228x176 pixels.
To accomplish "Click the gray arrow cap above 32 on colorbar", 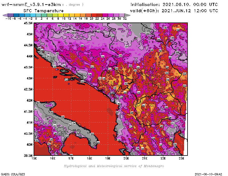I will tap(127, 15).
